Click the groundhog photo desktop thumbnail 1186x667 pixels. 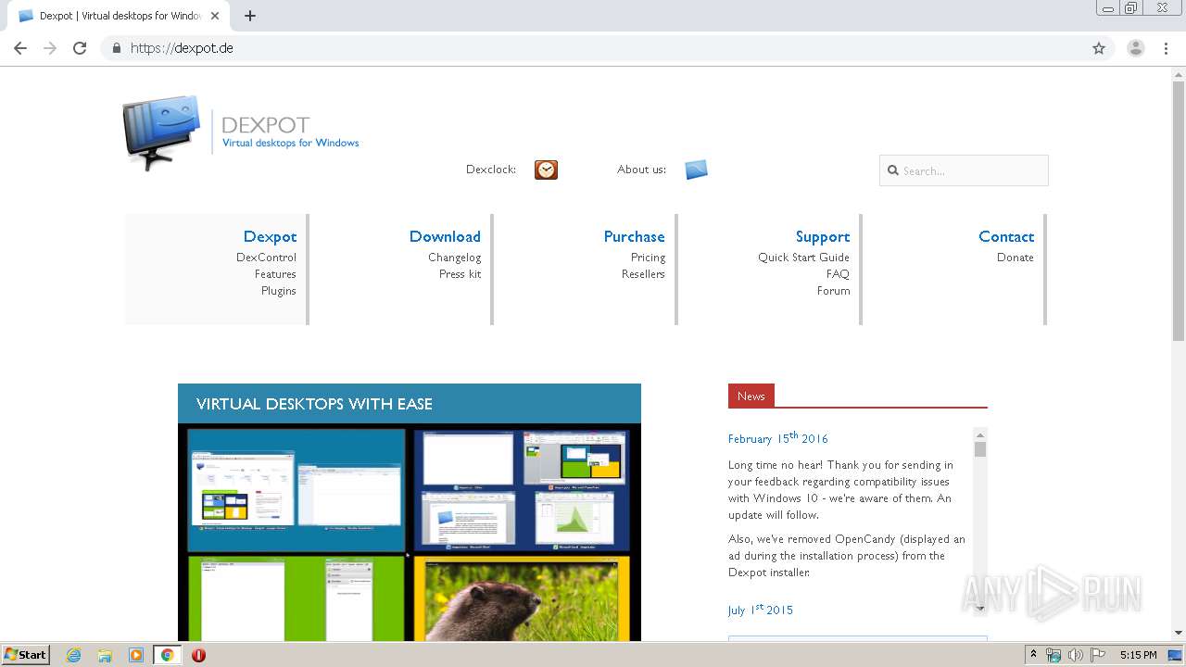click(x=522, y=598)
